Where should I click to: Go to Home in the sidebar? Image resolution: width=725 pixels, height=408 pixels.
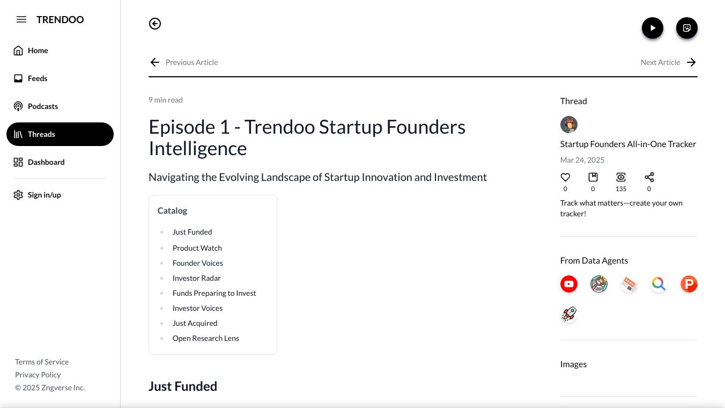38,50
